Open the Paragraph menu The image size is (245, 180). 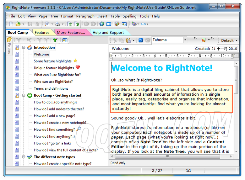click(85, 16)
